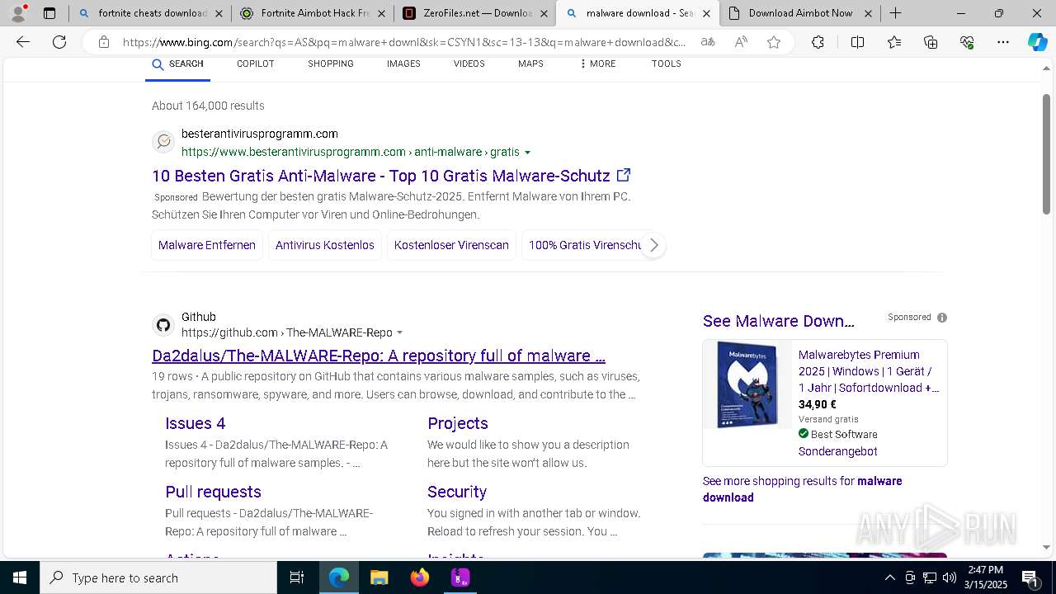Close the fortnite cheats download tab
1056x594 pixels.
coord(219,13)
